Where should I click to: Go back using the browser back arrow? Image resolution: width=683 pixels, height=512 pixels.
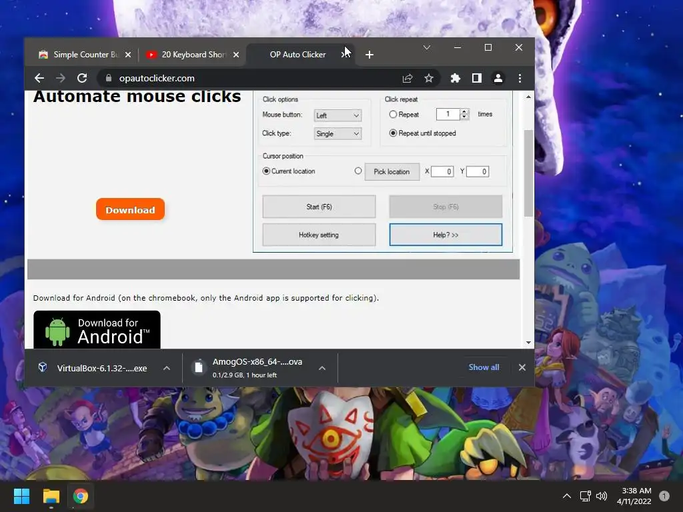(39, 79)
